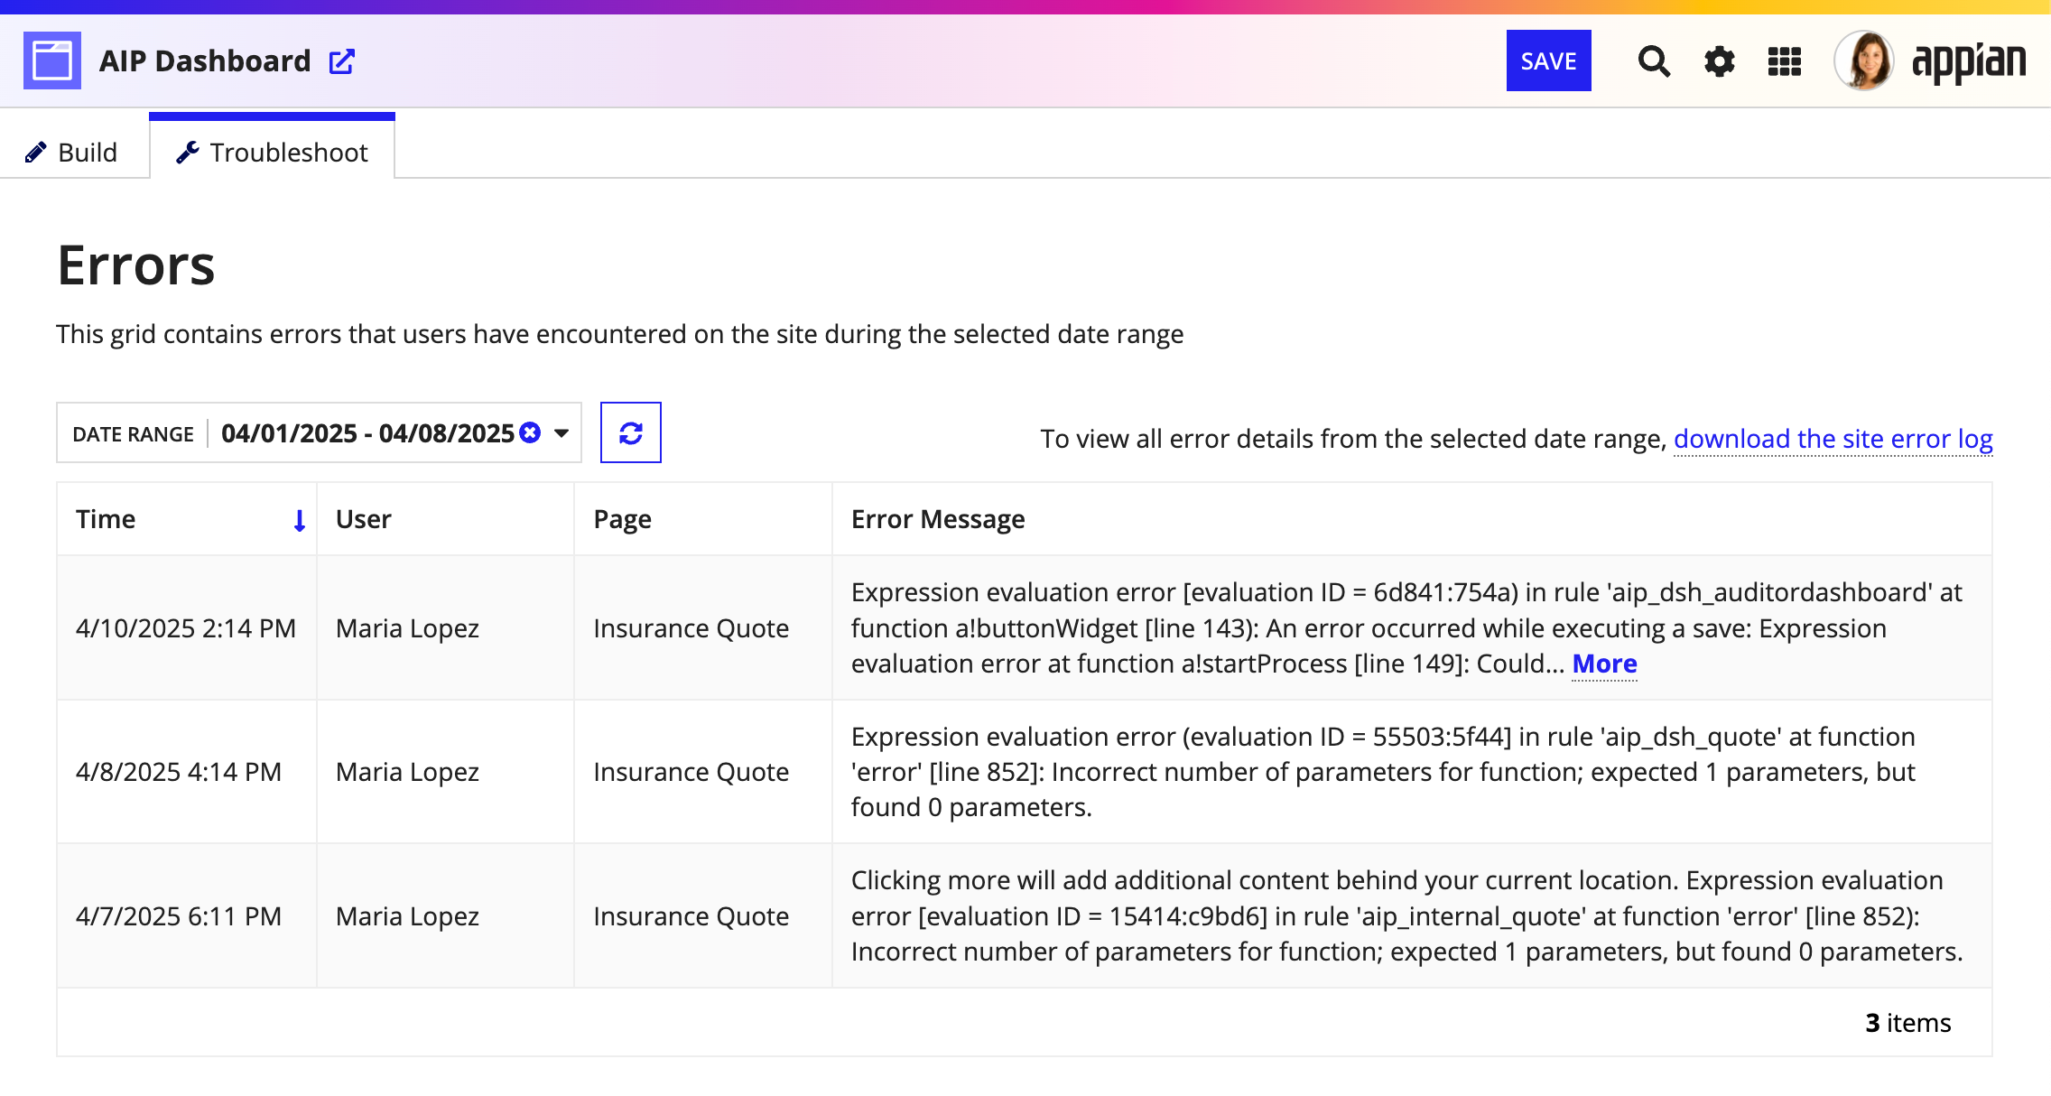The width and height of the screenshot is (2051, 1096).
Task: Click the aip_internal_quote error message cell
Action: [x=1412, y=916]
